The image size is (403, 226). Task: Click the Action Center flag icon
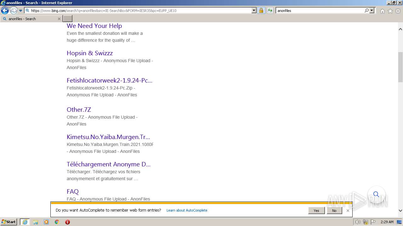[x=373, y=222]
